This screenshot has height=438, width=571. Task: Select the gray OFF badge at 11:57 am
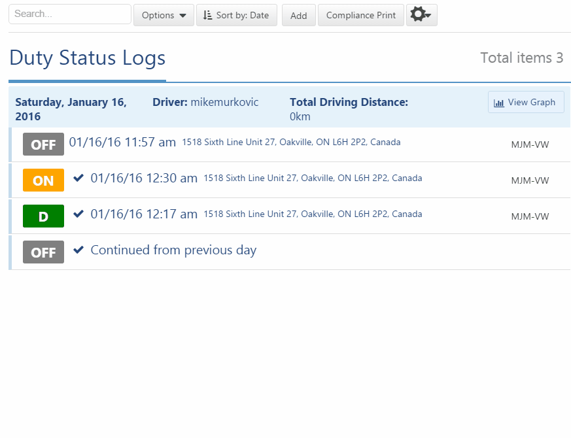tap(43, 144)
